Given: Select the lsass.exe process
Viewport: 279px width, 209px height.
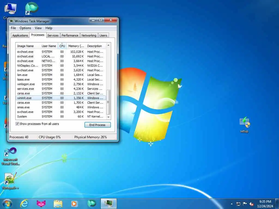Looking at the screenshot, I should (x=61, y=79).
